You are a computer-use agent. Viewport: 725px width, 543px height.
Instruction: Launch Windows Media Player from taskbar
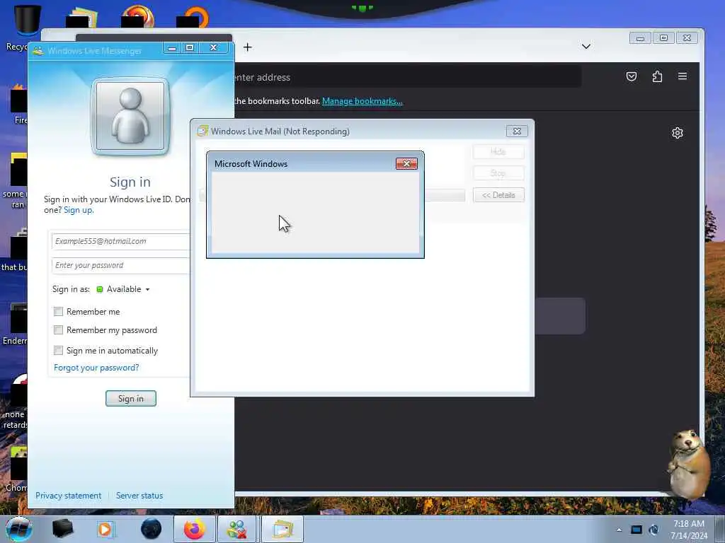[105, 529]
